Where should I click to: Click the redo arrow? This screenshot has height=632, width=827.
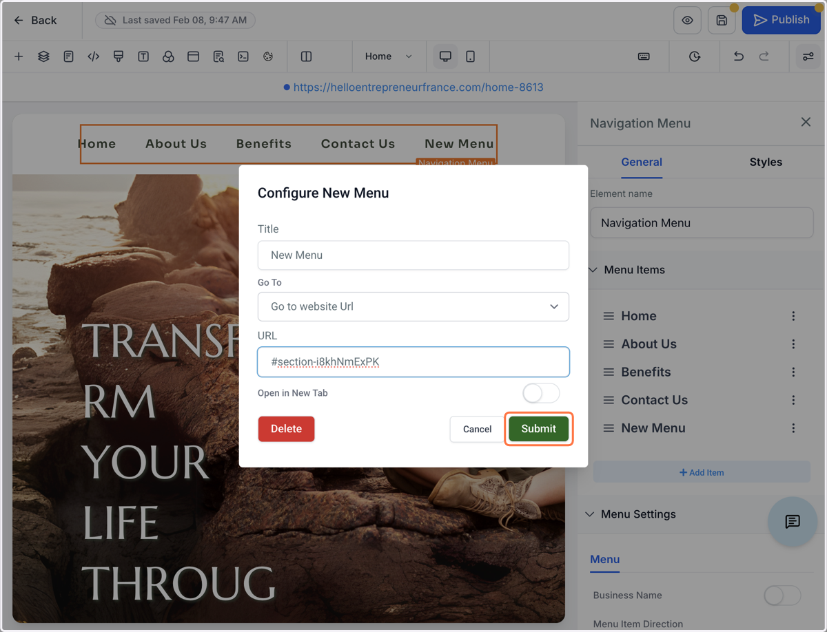[764, 56]
